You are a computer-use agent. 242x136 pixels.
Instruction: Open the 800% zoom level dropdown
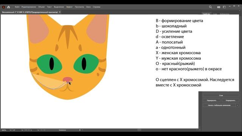[x=11, y=130]
